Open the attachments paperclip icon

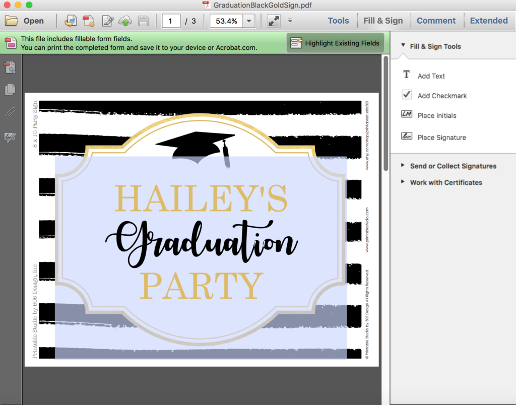pyautogui.click(x=10, y=113)
